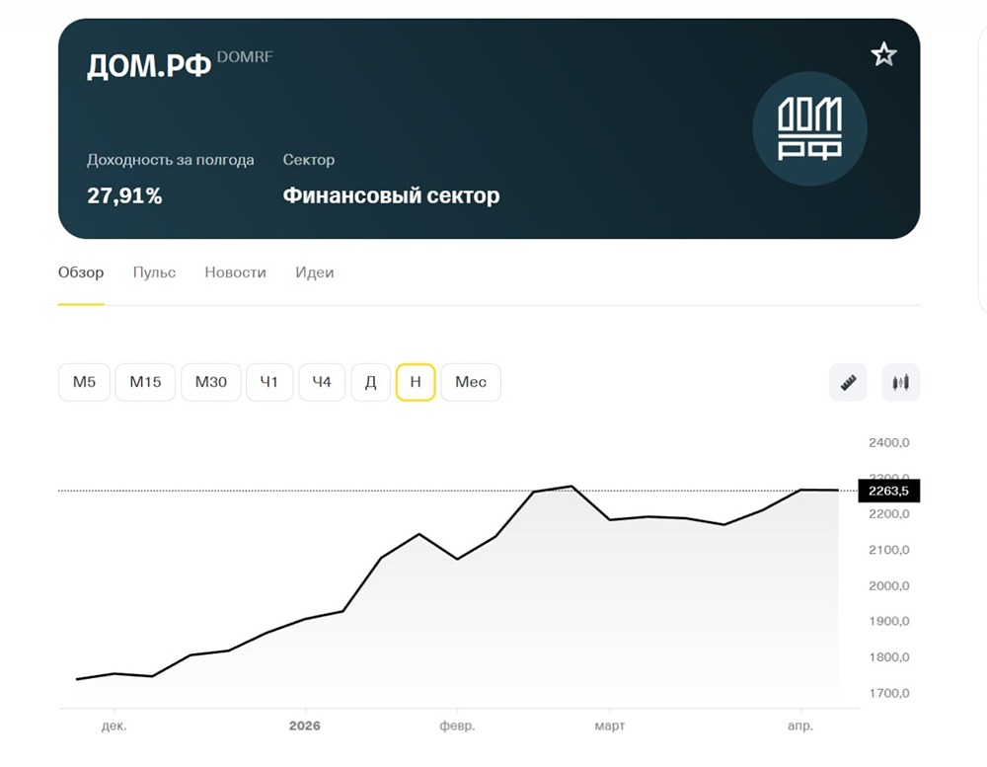The image size is (987, 767).
Task: Click the ДОМ.РФ company logo
Action: click(809, 128)
